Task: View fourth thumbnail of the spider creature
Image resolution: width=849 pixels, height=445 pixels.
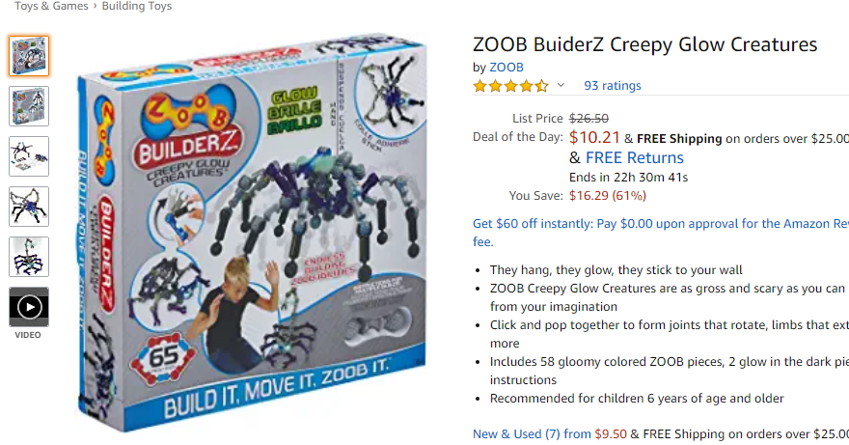Action: [x=29, y=207]
